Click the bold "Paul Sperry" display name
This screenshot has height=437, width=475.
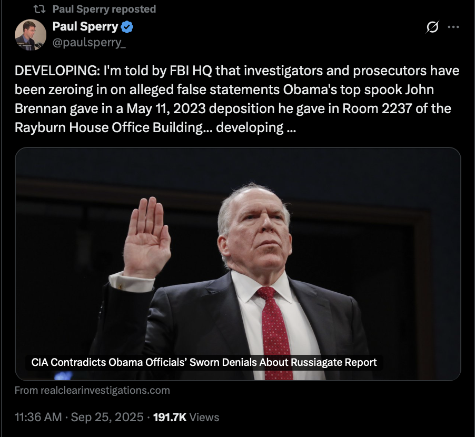click(85, 26)
